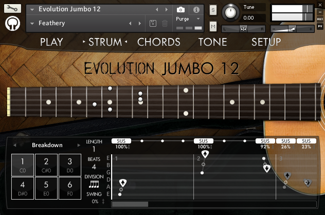Click the BEATS value 4
Image resolution: width=325 pixels, height=215 pixels.
pos(94,167)
